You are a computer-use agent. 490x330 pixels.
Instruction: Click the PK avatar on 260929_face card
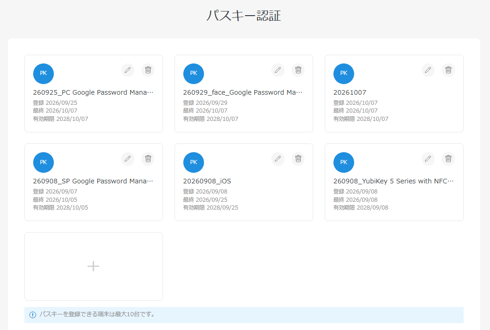(x=193, y=74)
